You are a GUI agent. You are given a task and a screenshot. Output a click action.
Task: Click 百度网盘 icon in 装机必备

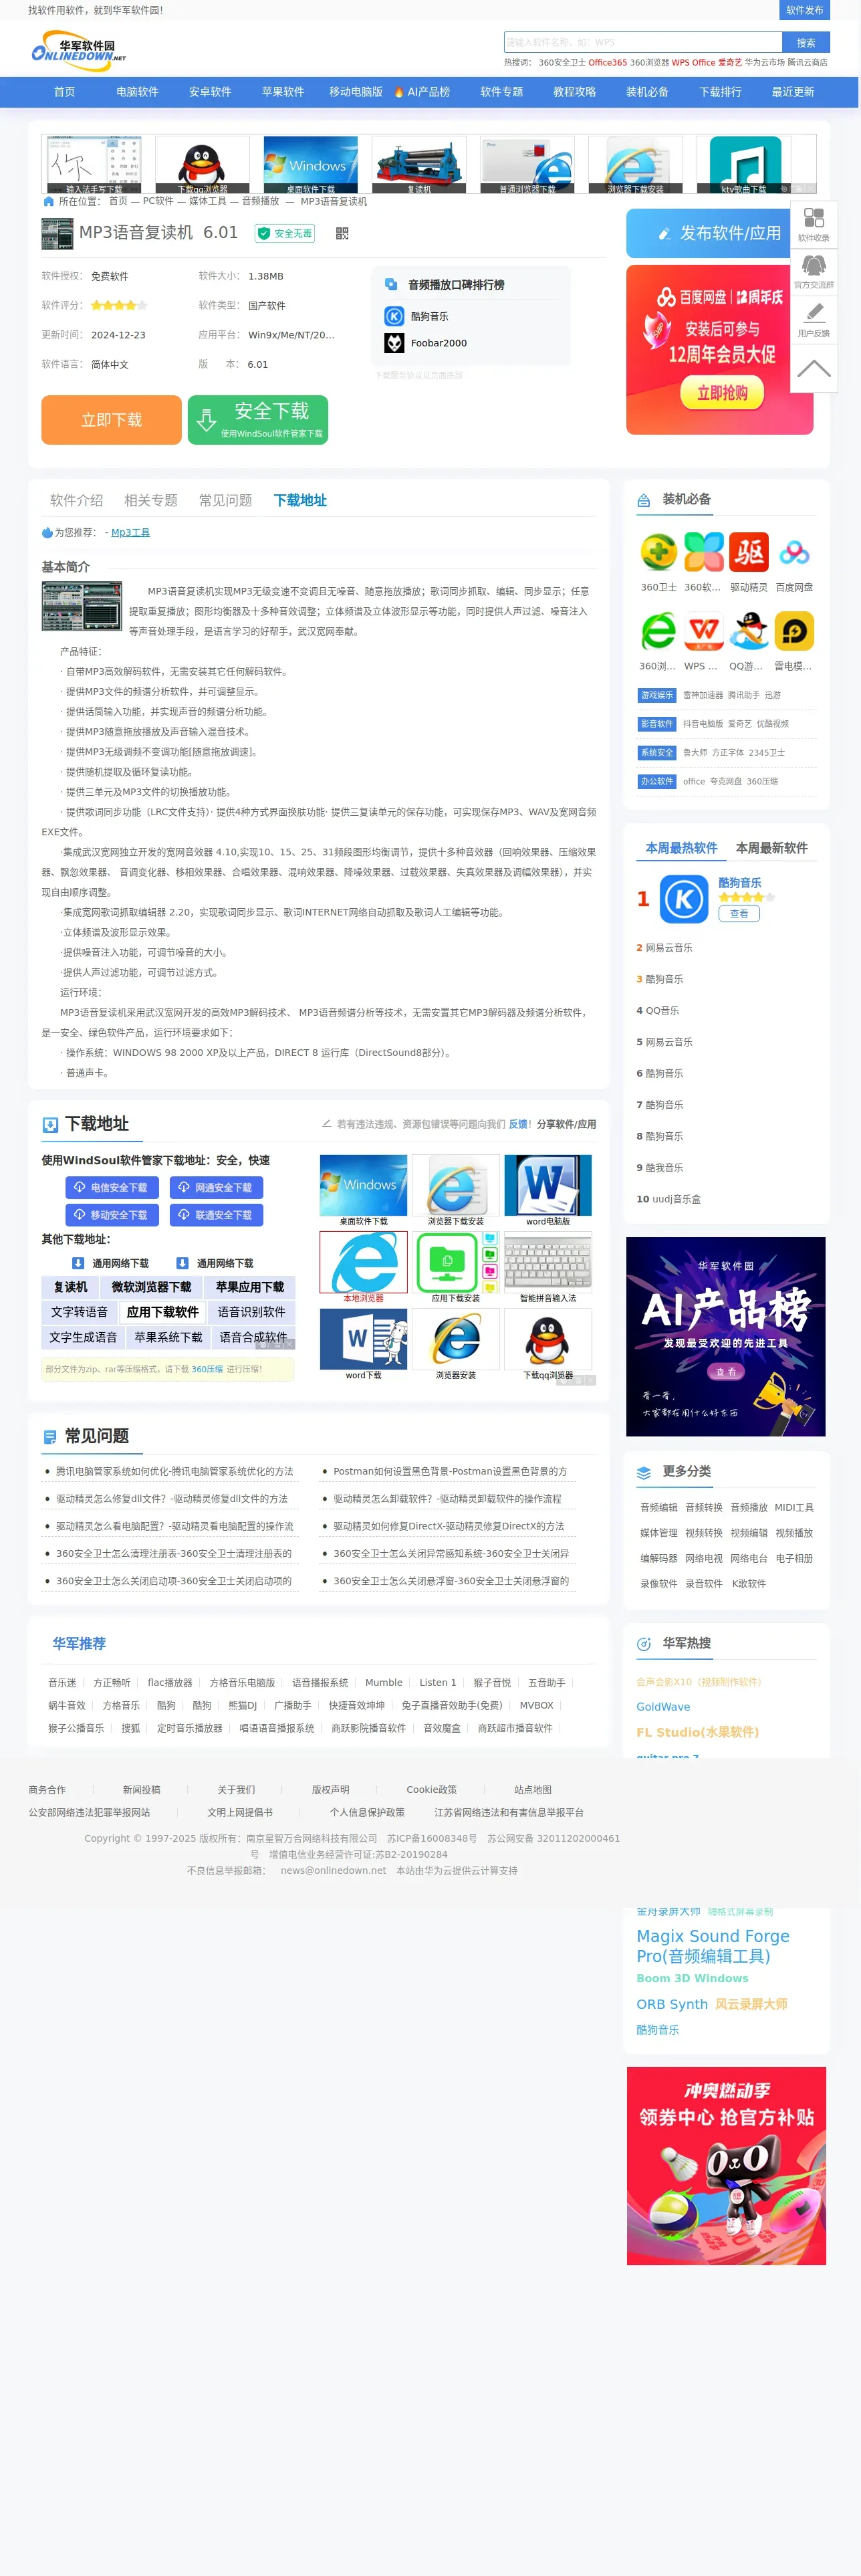coord(794,552)
